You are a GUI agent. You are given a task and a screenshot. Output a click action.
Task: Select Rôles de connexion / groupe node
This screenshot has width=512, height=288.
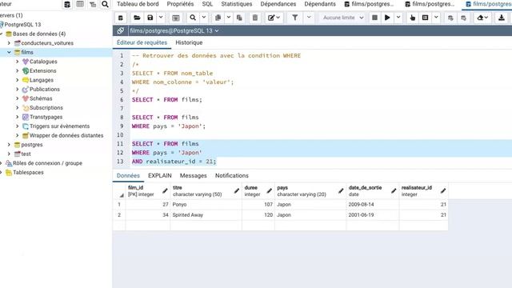48,163
